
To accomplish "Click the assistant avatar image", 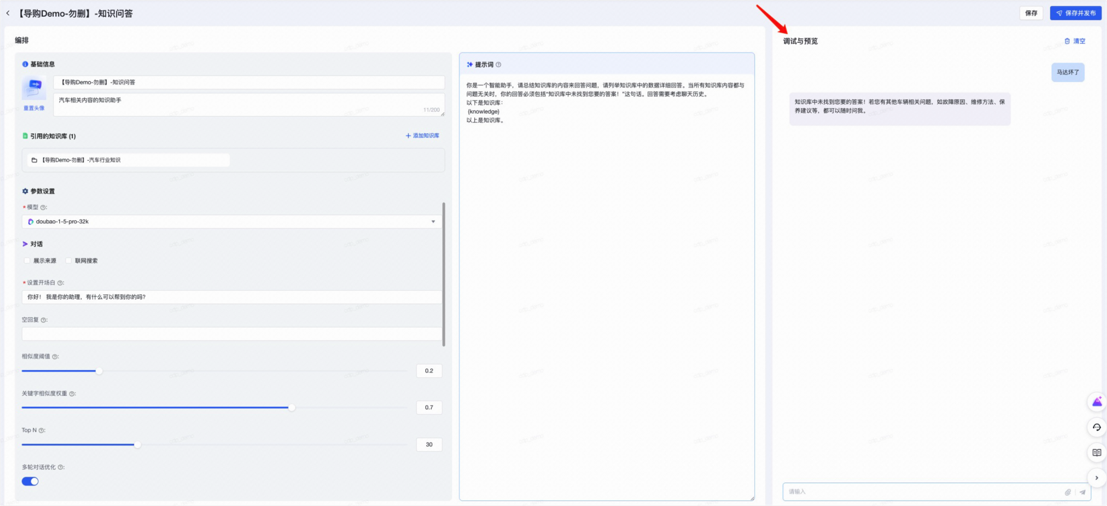I will [x=34, y=88].
